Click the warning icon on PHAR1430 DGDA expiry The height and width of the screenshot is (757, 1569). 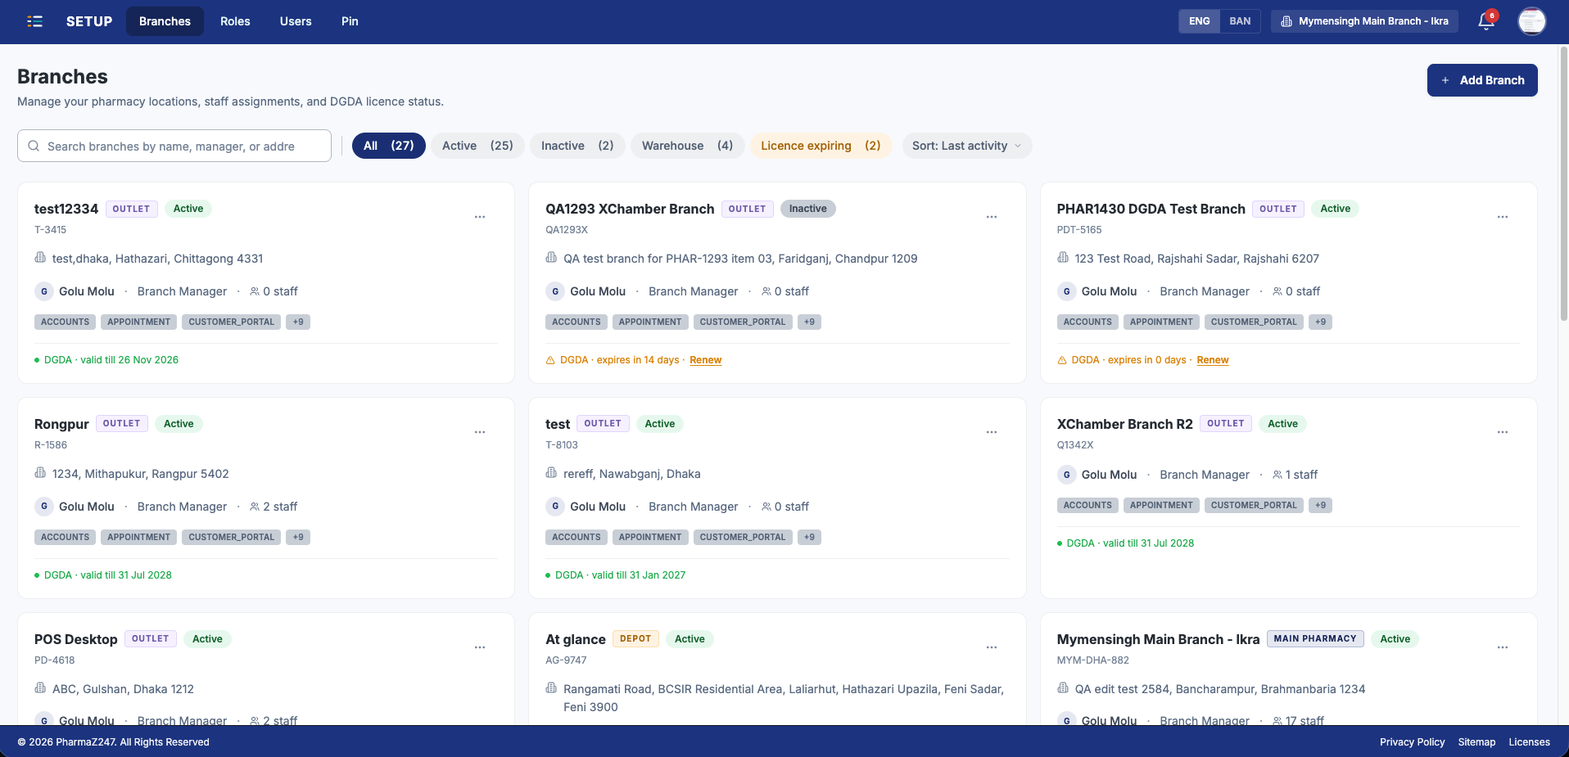coord(1062,360)
